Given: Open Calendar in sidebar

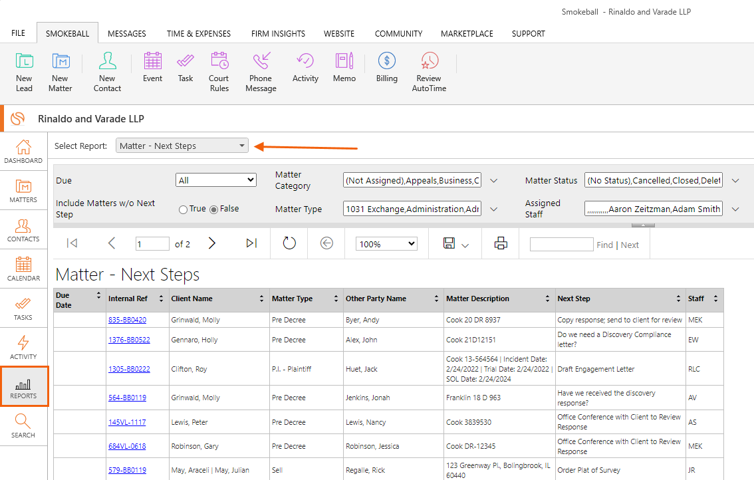Looking at the screenshot, I should point(23,269).
